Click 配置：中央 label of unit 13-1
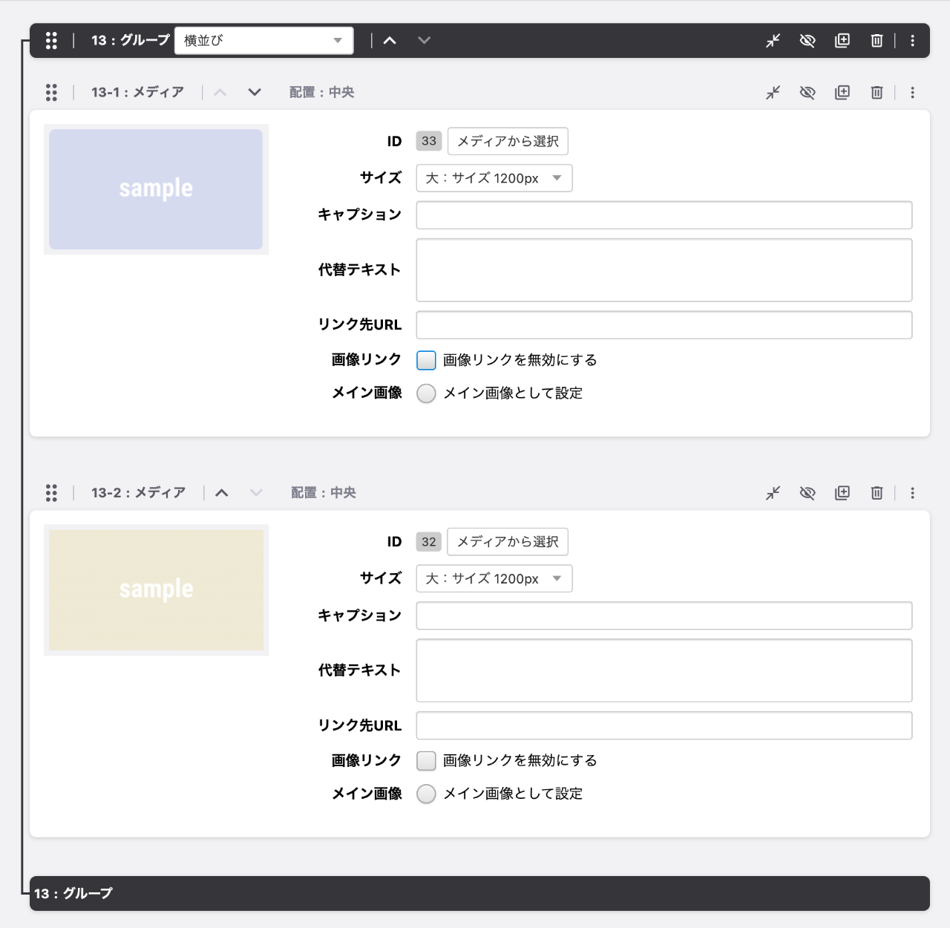 (x=321, y=92)
